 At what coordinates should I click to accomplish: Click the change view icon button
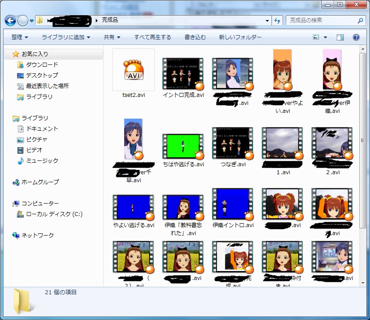point(316,37)
